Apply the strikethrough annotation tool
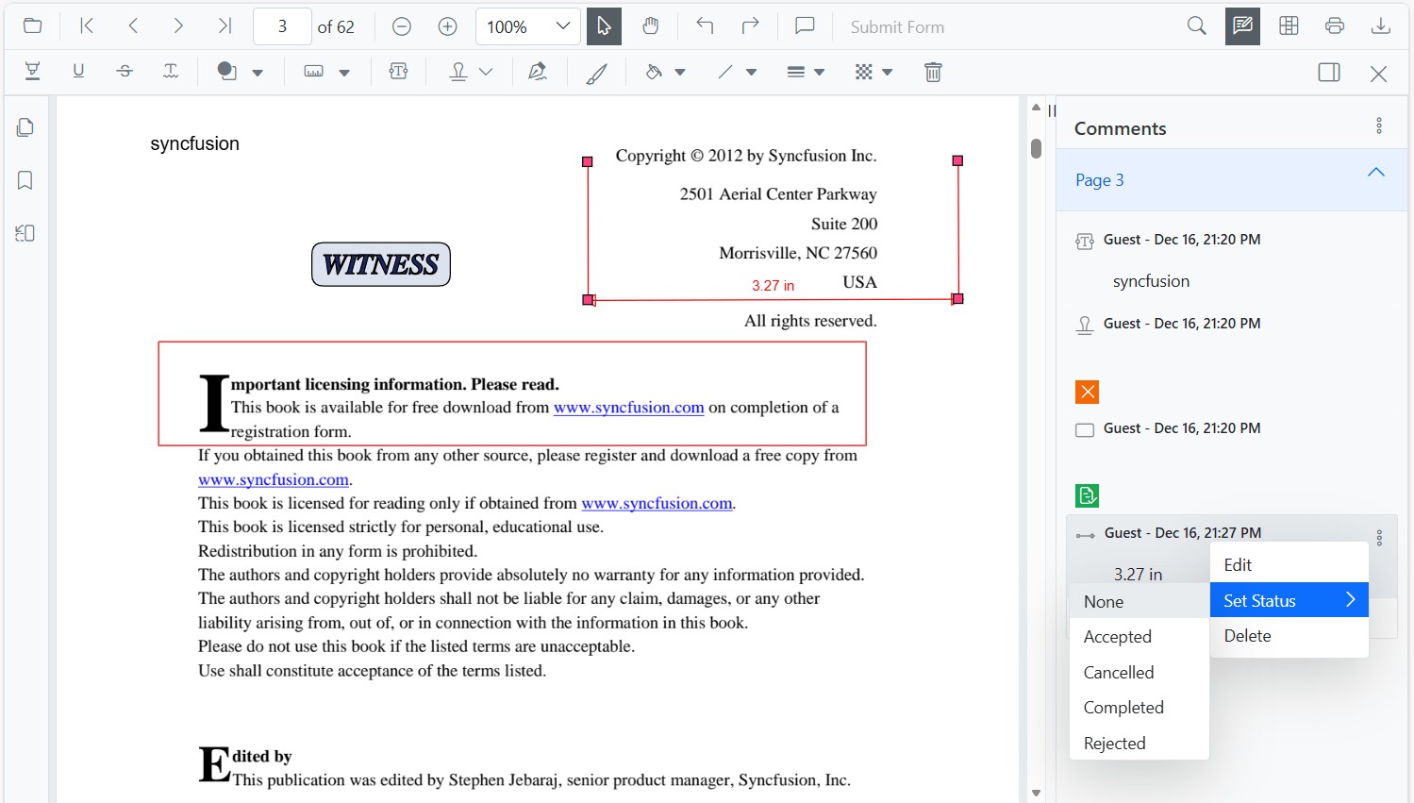The image size is (1414, 803). pyautogui.click(x=124, y=71)
